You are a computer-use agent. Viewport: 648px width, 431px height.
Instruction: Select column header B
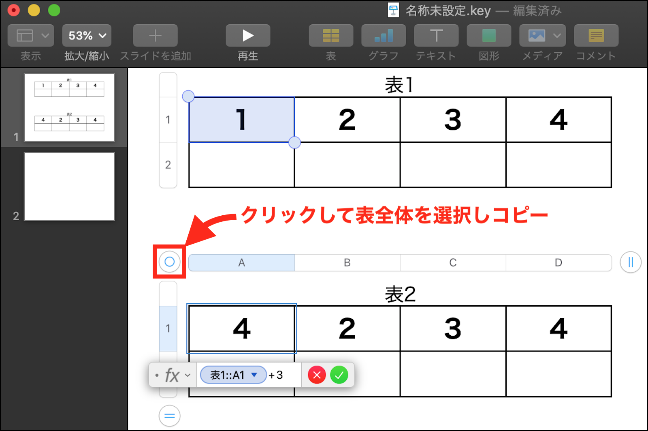(347, 263)
